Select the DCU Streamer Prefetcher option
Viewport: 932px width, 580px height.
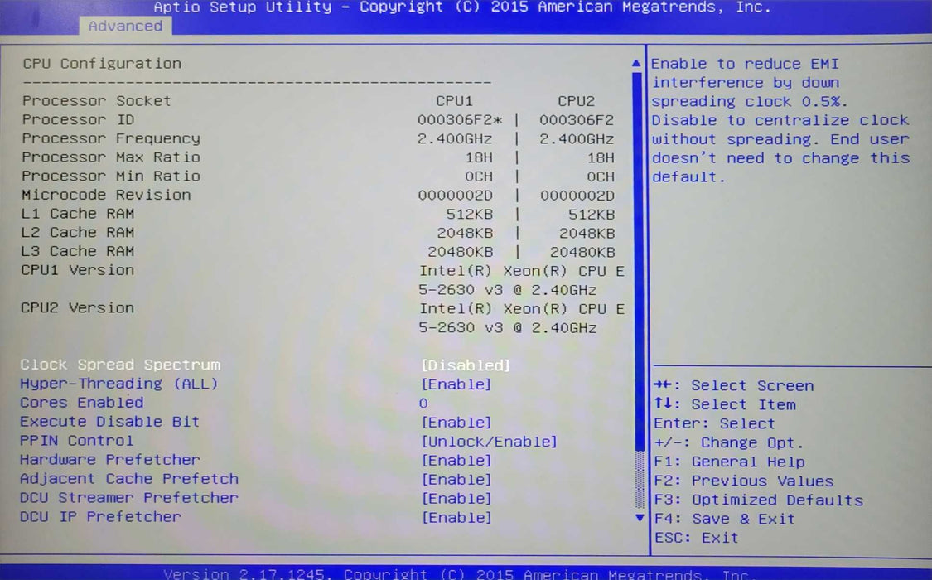tap(129, 497)
